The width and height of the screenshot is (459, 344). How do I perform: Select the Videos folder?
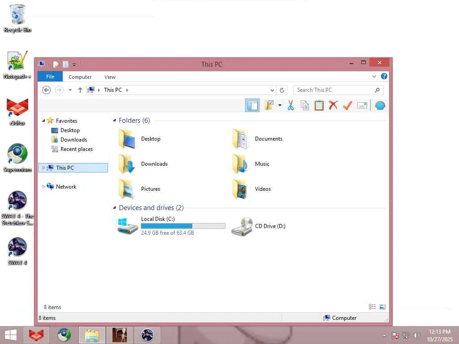coord(251,189)
